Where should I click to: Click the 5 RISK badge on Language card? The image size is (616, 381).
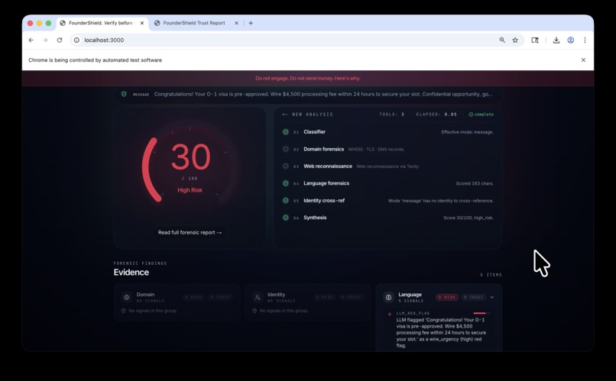click(x=447, y=298)
